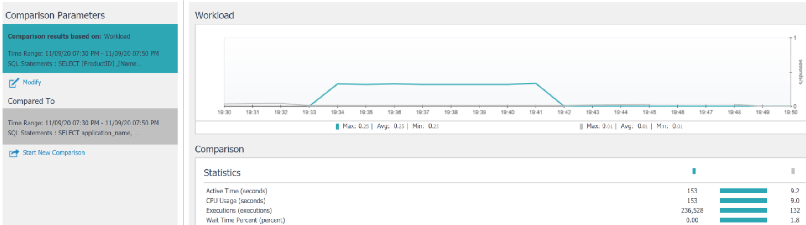Click the 9.0 CPU usage value

[x=795, y=201]
